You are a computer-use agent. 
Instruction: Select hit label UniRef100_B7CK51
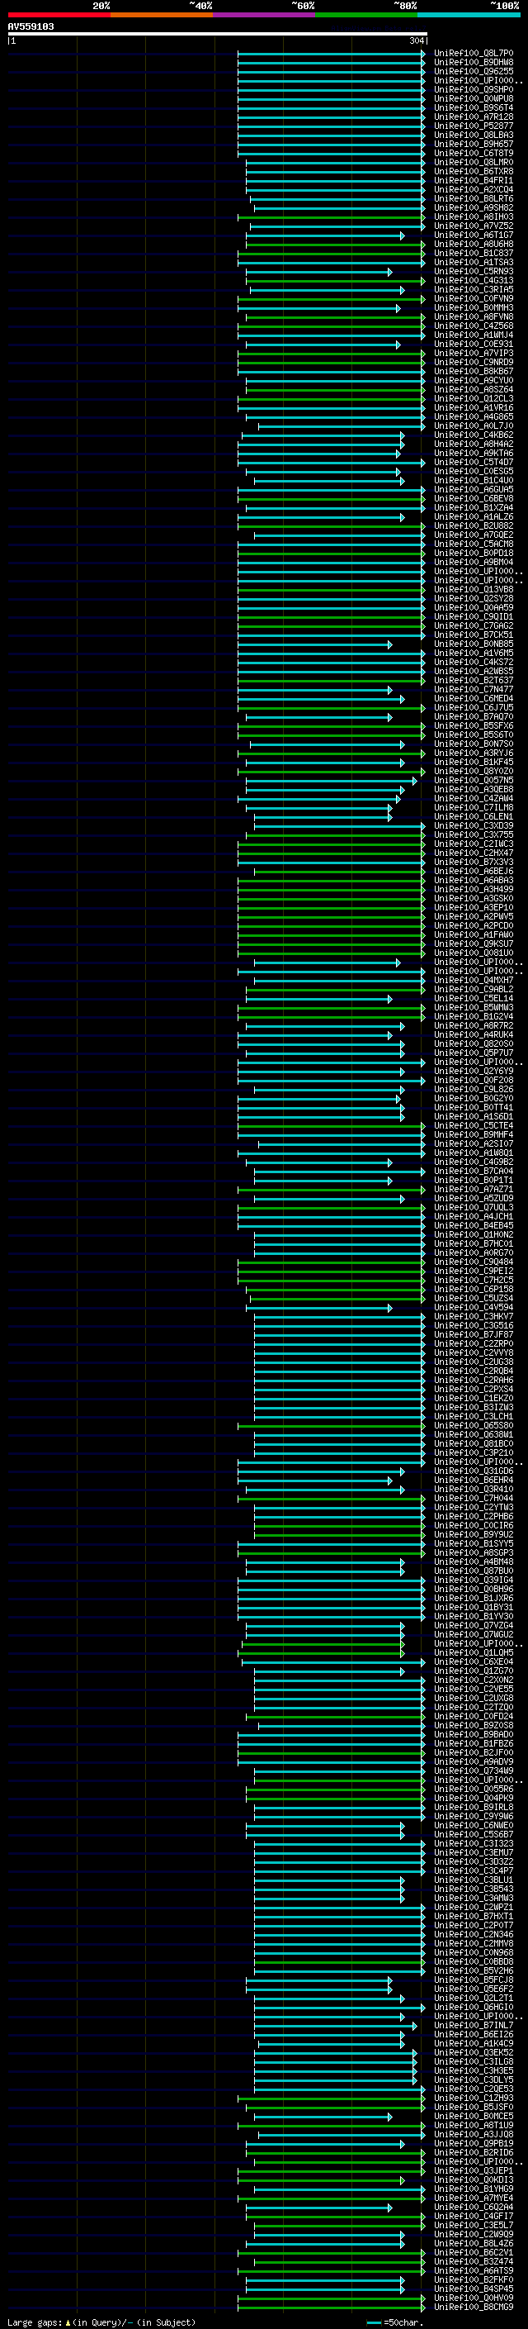click(x=473, y=635)
